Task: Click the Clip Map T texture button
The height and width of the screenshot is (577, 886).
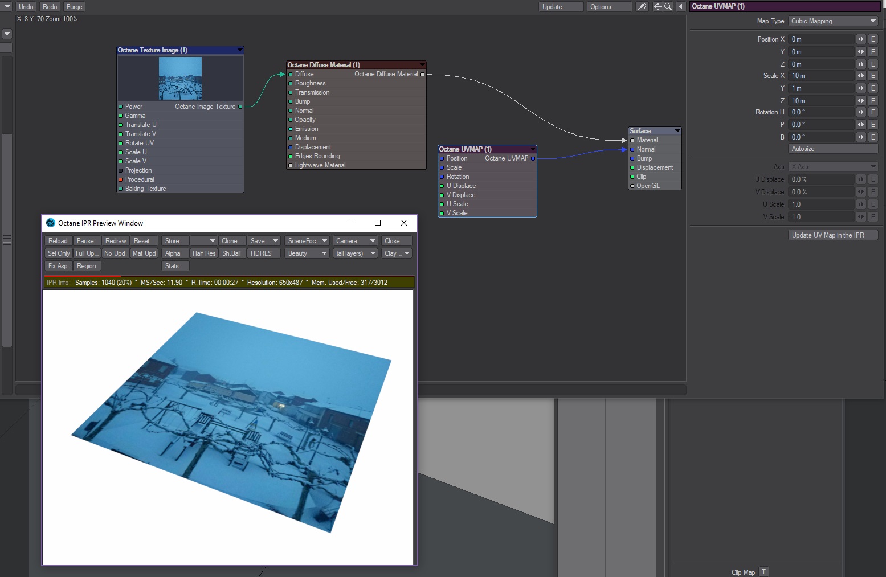Action: (x=763, y=572)
